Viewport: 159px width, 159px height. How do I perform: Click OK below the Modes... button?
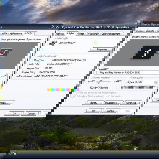tap(14, 114)
